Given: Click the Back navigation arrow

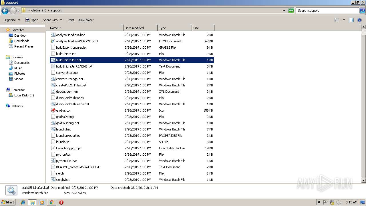Looking at the screenshot, I should pyautogui.click(x=5, y=11).
